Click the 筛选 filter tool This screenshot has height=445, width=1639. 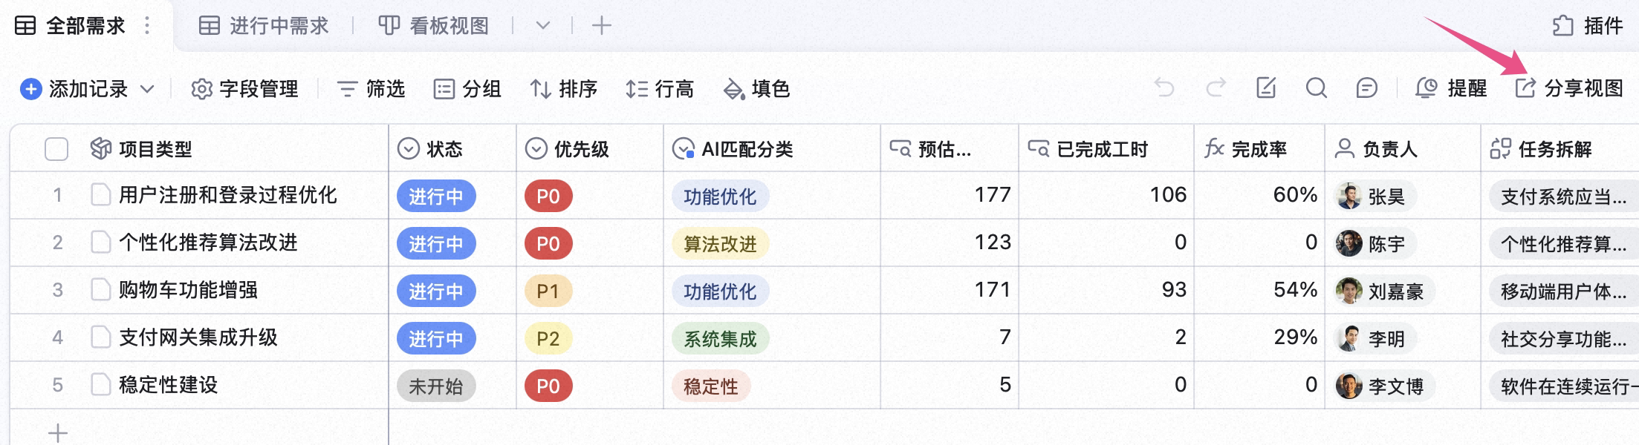tap(371, 89)
